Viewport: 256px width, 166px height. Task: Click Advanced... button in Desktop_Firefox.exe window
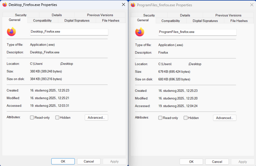pos(96,117)
